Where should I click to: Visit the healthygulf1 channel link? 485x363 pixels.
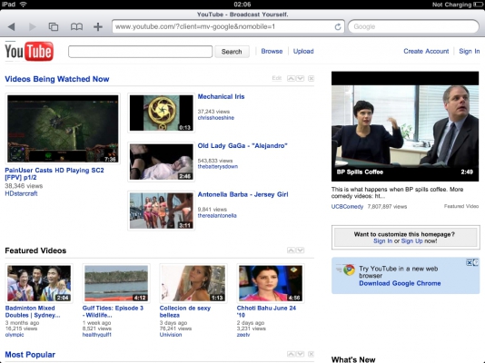click(97, 335)
